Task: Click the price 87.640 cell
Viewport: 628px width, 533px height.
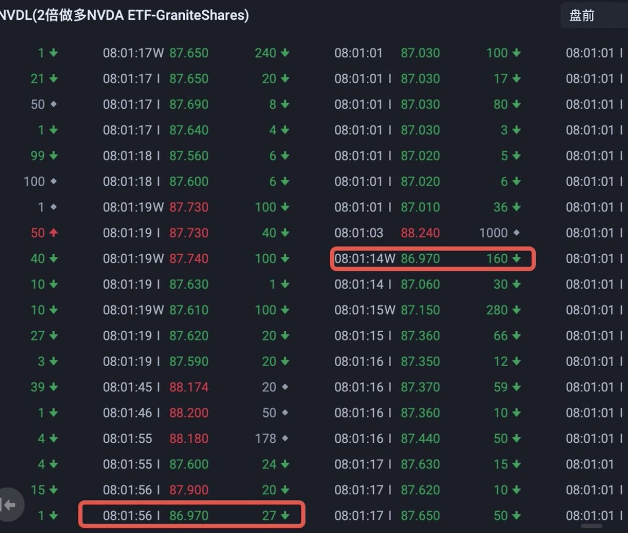Action: pyautogui.click(x=189, y=130)
